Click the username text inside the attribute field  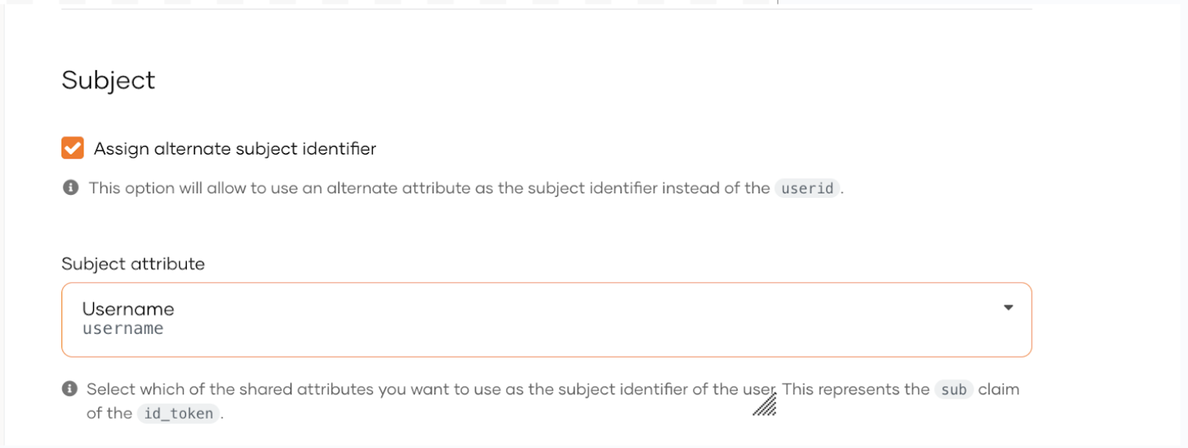click(x=123, y=329)
